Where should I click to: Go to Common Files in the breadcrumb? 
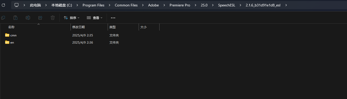(126, 5)
